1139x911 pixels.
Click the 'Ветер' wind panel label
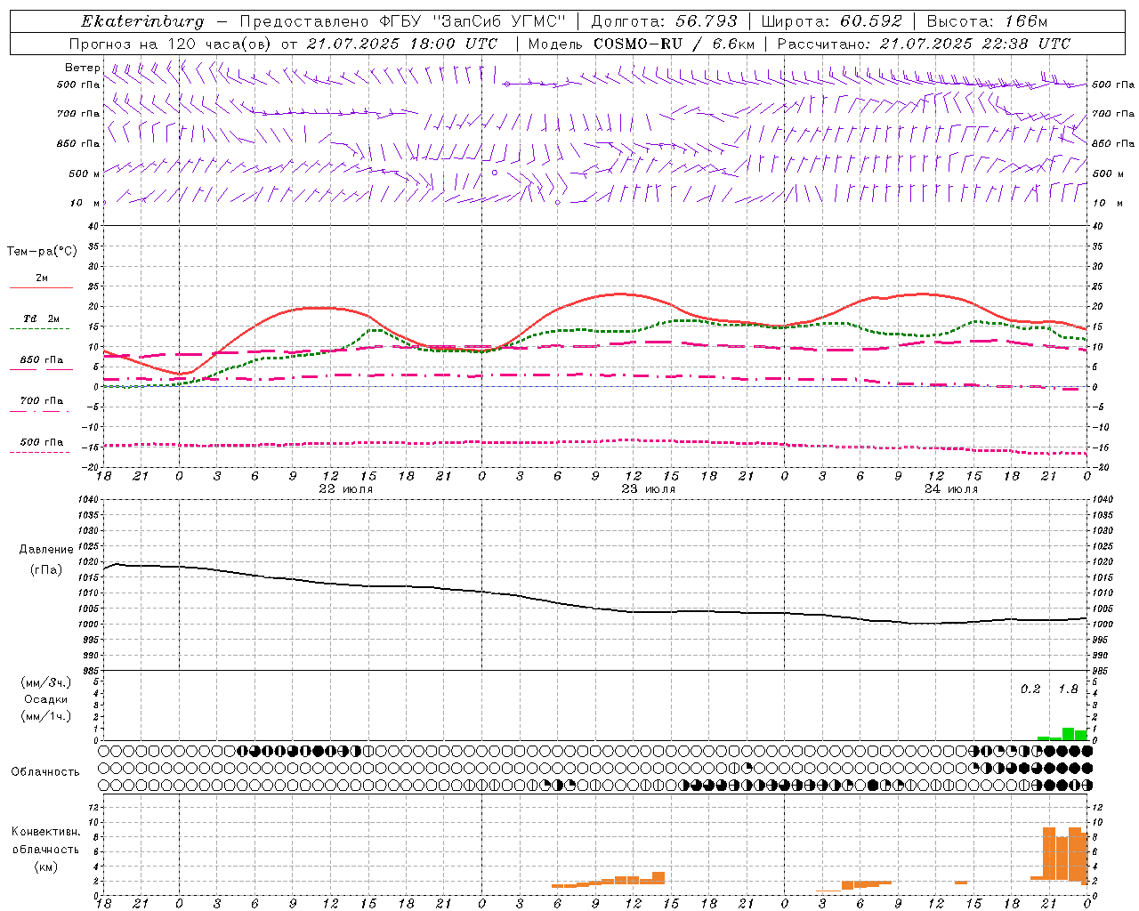(x=83, y=68)
